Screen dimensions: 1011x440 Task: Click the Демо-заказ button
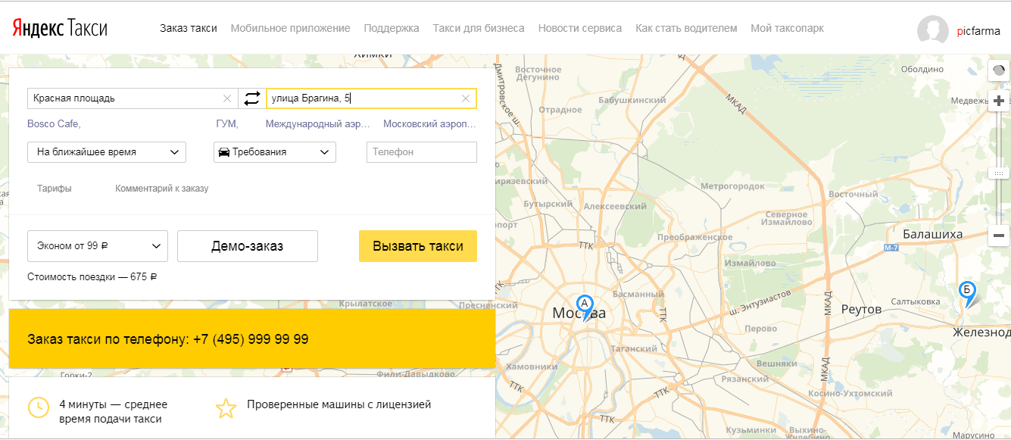coord(248,246)
